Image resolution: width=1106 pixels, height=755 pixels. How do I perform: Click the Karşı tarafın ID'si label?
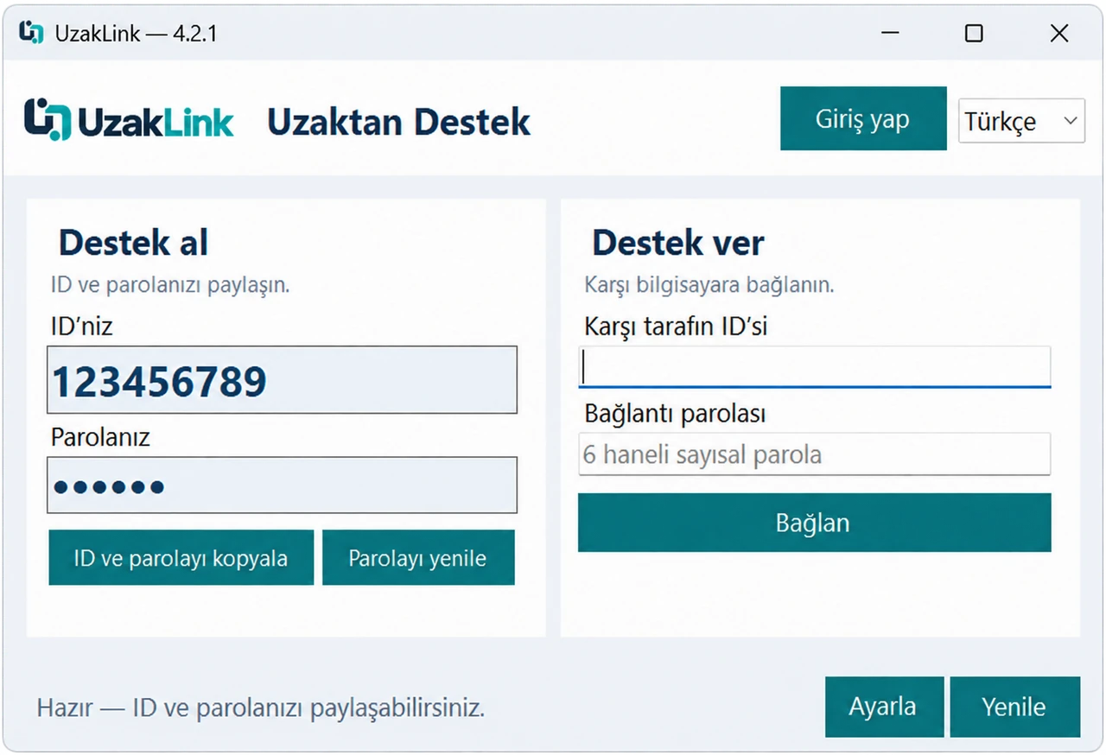tap(676, 327)
